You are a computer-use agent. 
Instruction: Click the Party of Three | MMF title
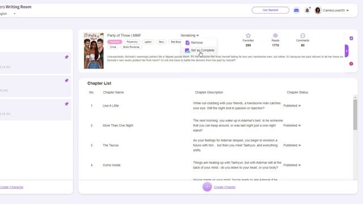point(124,35)
